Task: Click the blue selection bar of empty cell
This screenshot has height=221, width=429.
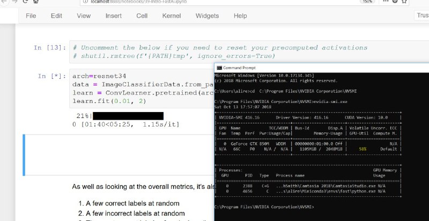Action: [24, 155]
